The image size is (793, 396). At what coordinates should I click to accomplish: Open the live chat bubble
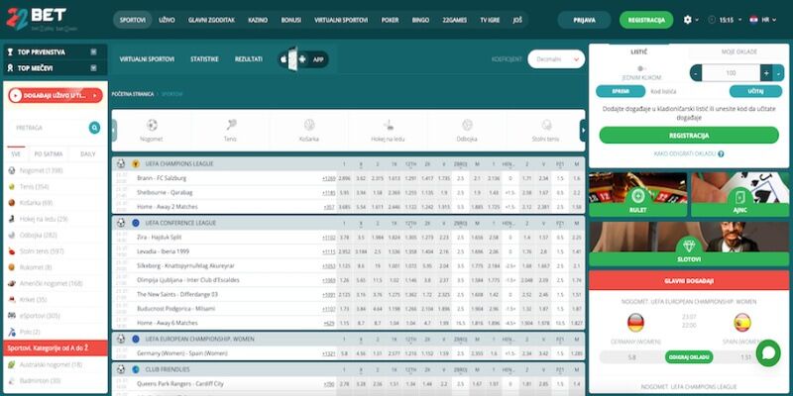[768, 353]
